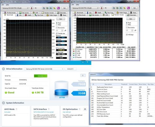Click the OS Optimization gear settings icon
The height and width of the screenshot is (127, 155).
pos(85,109)
